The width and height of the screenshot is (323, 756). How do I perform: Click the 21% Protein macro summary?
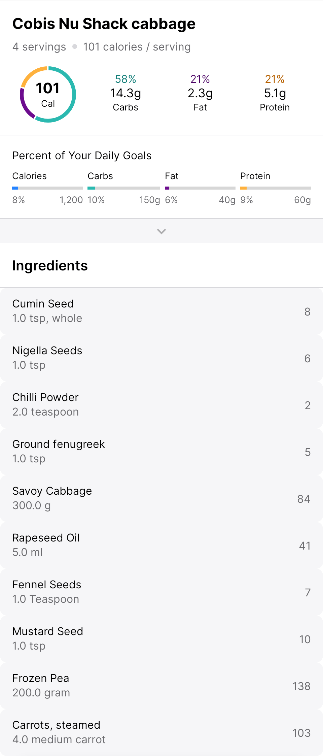(x=275, y=93)
